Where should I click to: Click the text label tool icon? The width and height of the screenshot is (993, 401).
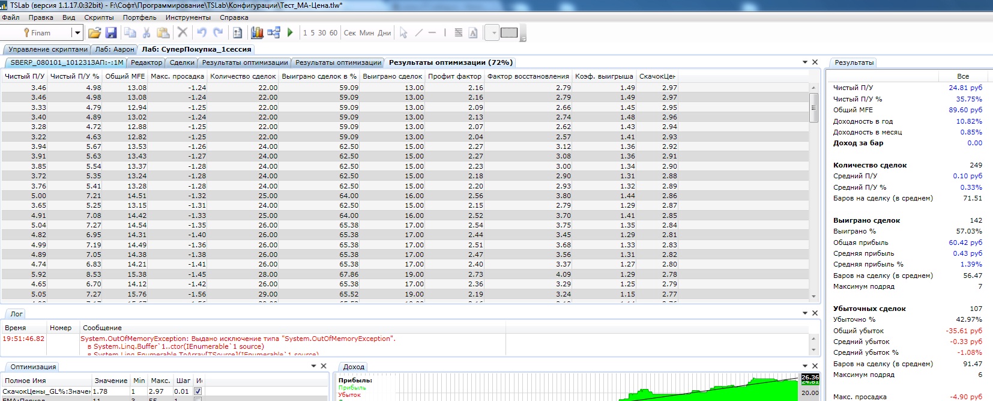(473, 33)
